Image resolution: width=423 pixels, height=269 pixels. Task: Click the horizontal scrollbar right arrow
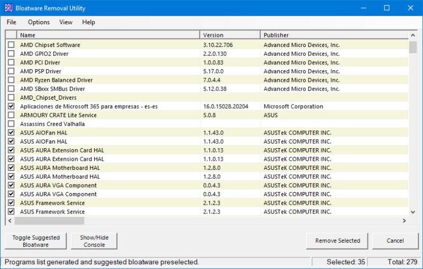pyautogui.click(x=404, y=221)
